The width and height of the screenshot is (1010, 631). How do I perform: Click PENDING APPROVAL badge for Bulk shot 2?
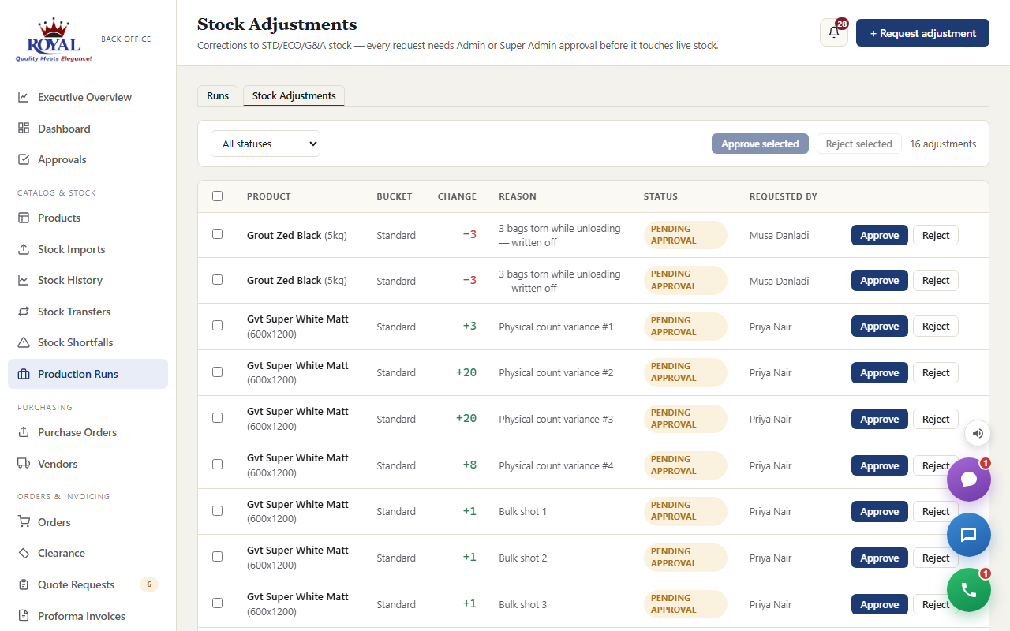tap(685, 558)
